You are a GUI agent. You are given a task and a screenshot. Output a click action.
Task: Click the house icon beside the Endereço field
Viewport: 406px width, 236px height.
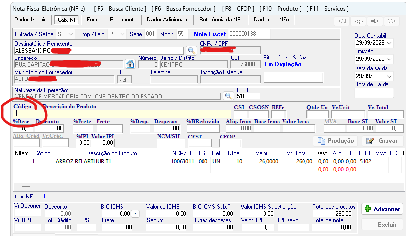pos(130,64)
